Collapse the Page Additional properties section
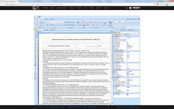The image size is (174, 109). (114, 51)
